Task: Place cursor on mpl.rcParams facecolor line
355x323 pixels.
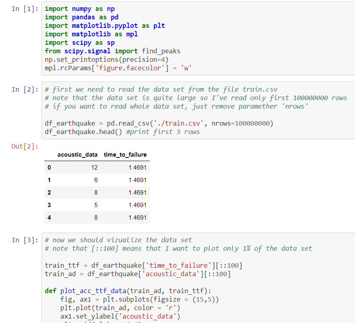Action: [x=118, y=68]
